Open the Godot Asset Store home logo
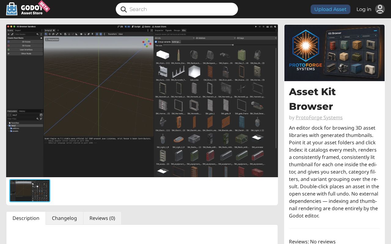This screenshot has width=391, height=244. click(28, 9)
